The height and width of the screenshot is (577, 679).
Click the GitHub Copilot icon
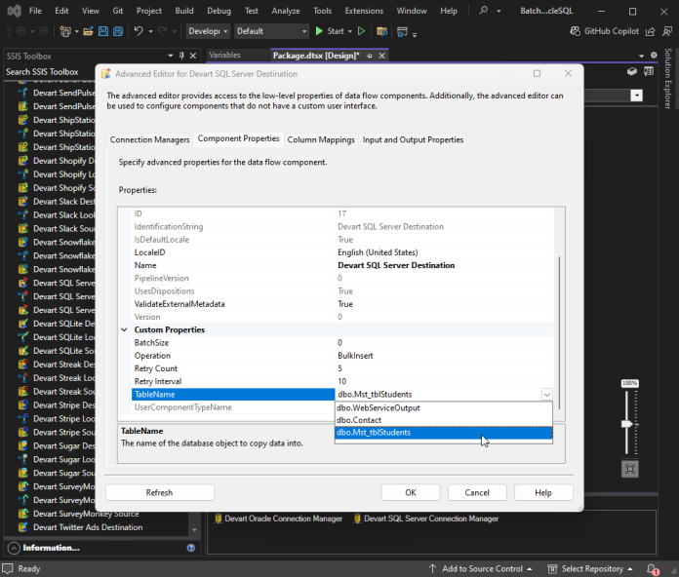pyautogui.click(x=574, y=31)
